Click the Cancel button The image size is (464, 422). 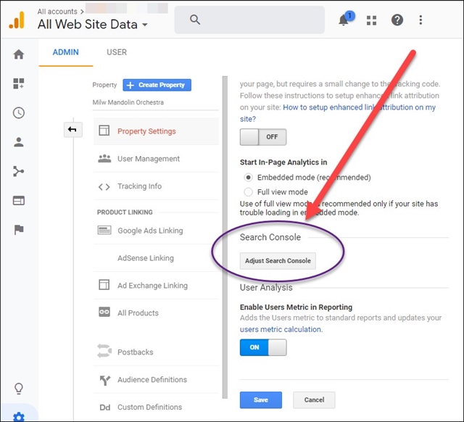point(314,400)
